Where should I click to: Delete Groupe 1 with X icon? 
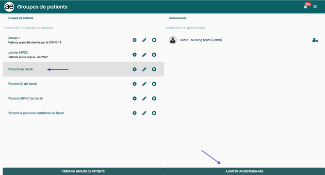click(x=154, y=40)
